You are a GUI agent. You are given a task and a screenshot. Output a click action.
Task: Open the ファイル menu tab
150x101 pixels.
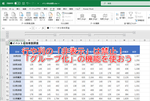(x=4, y=9)
